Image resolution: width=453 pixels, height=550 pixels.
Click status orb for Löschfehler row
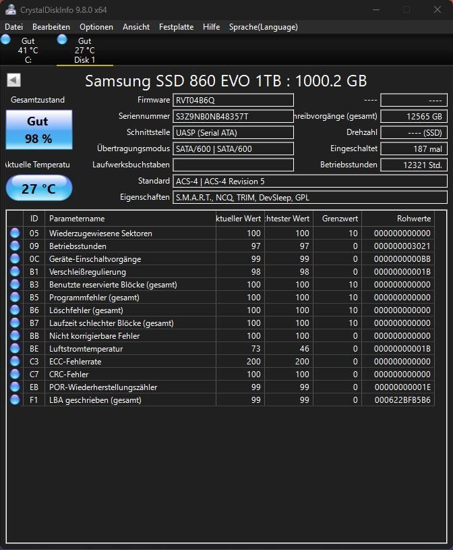[15, 310]
